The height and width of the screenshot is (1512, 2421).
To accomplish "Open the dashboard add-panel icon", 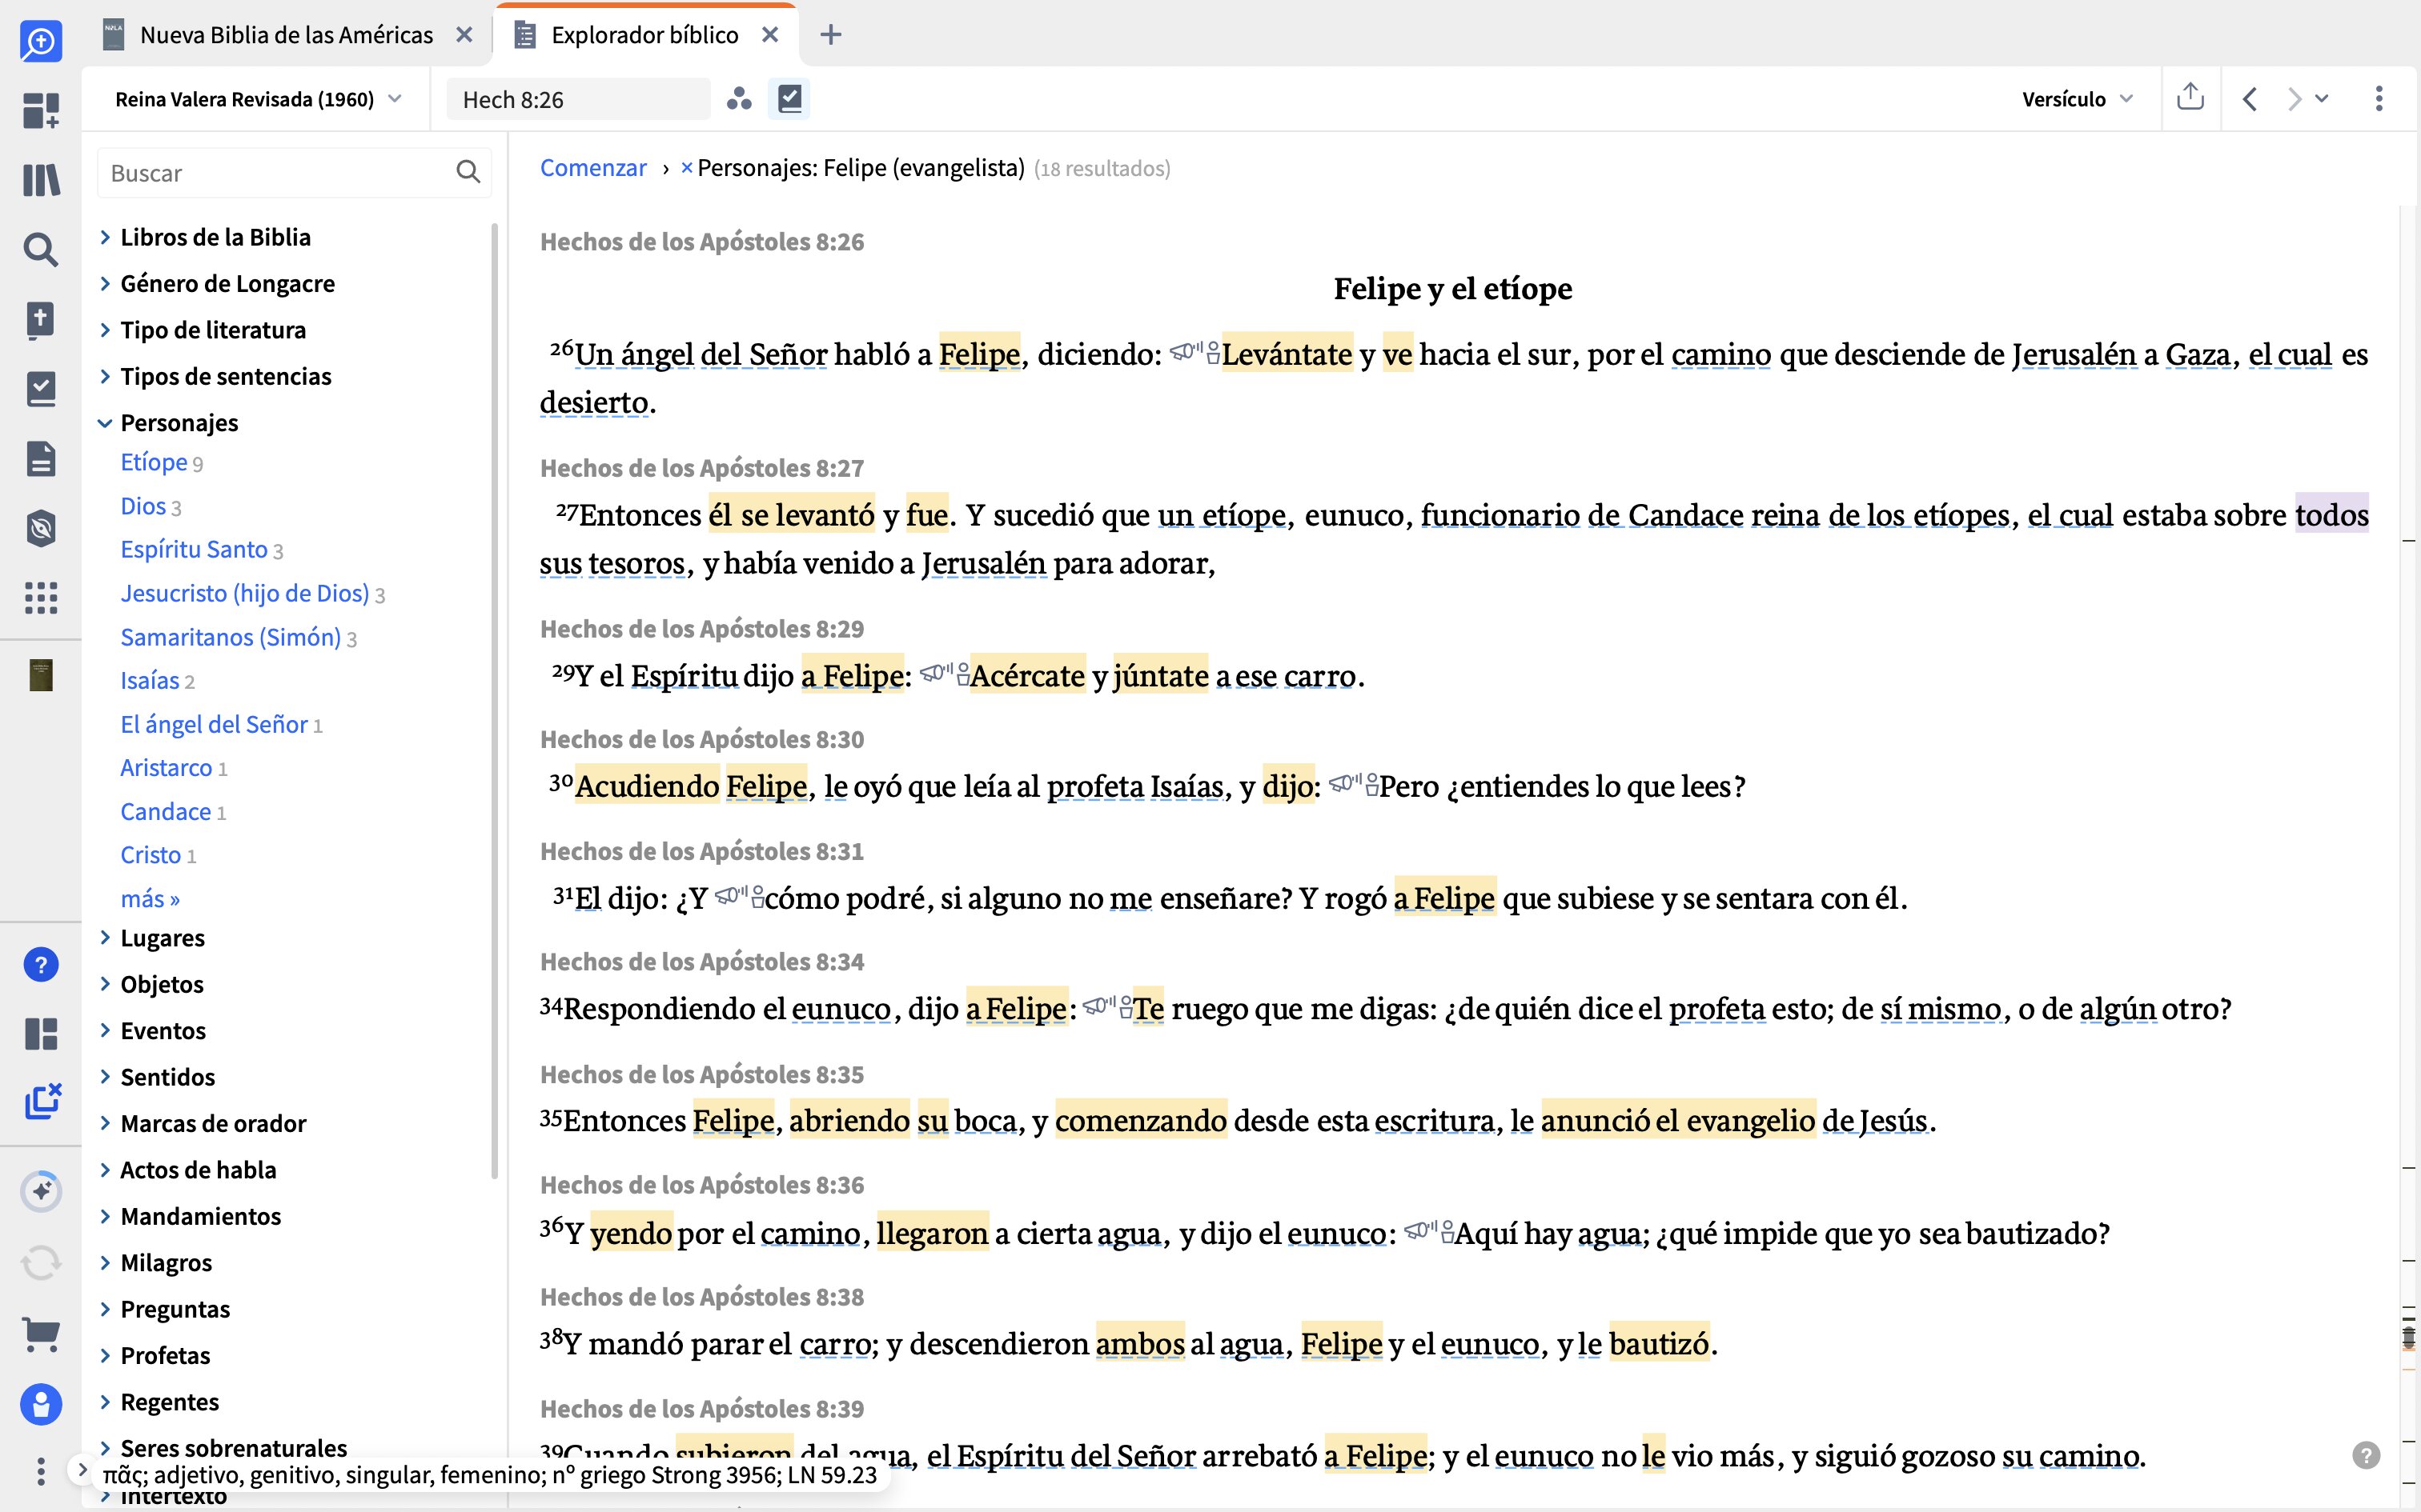I will click(x=41, y=110).
